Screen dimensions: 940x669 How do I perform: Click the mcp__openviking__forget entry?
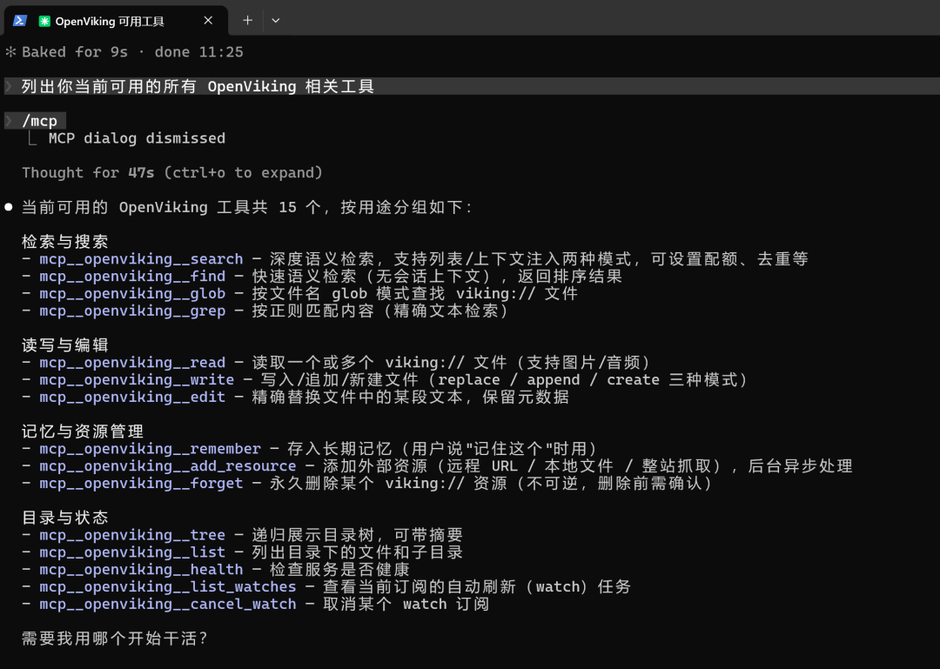[142, 484]
